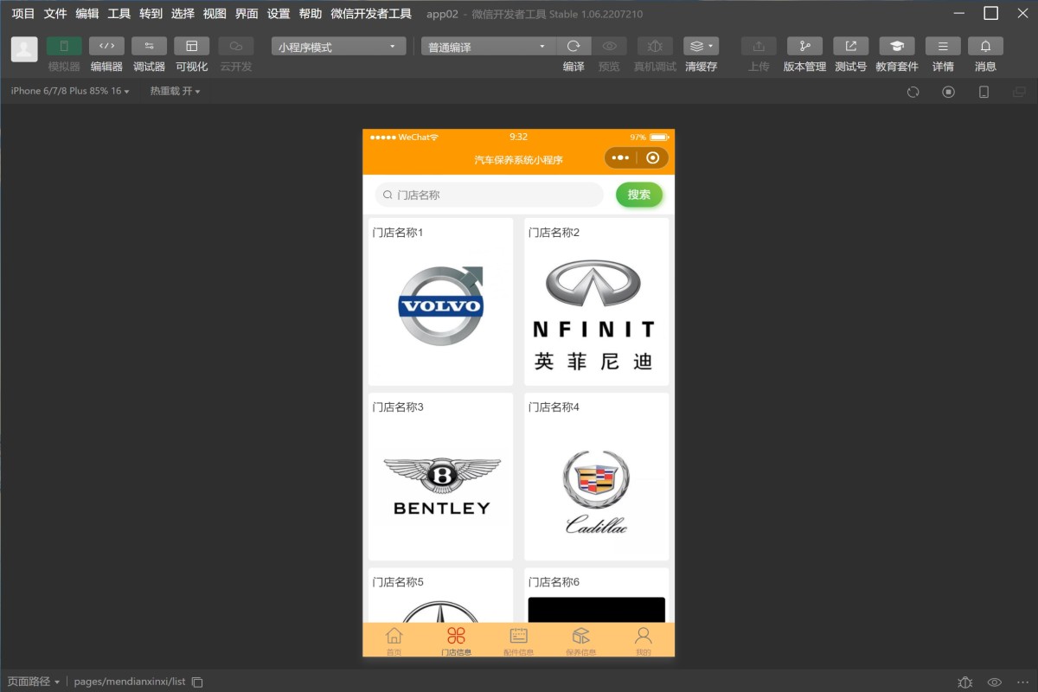Select iPhone 6/7/8 Plus device dropdown
Image resolution: width=1038 pixels, height=692 pixels.
point(70,91)
